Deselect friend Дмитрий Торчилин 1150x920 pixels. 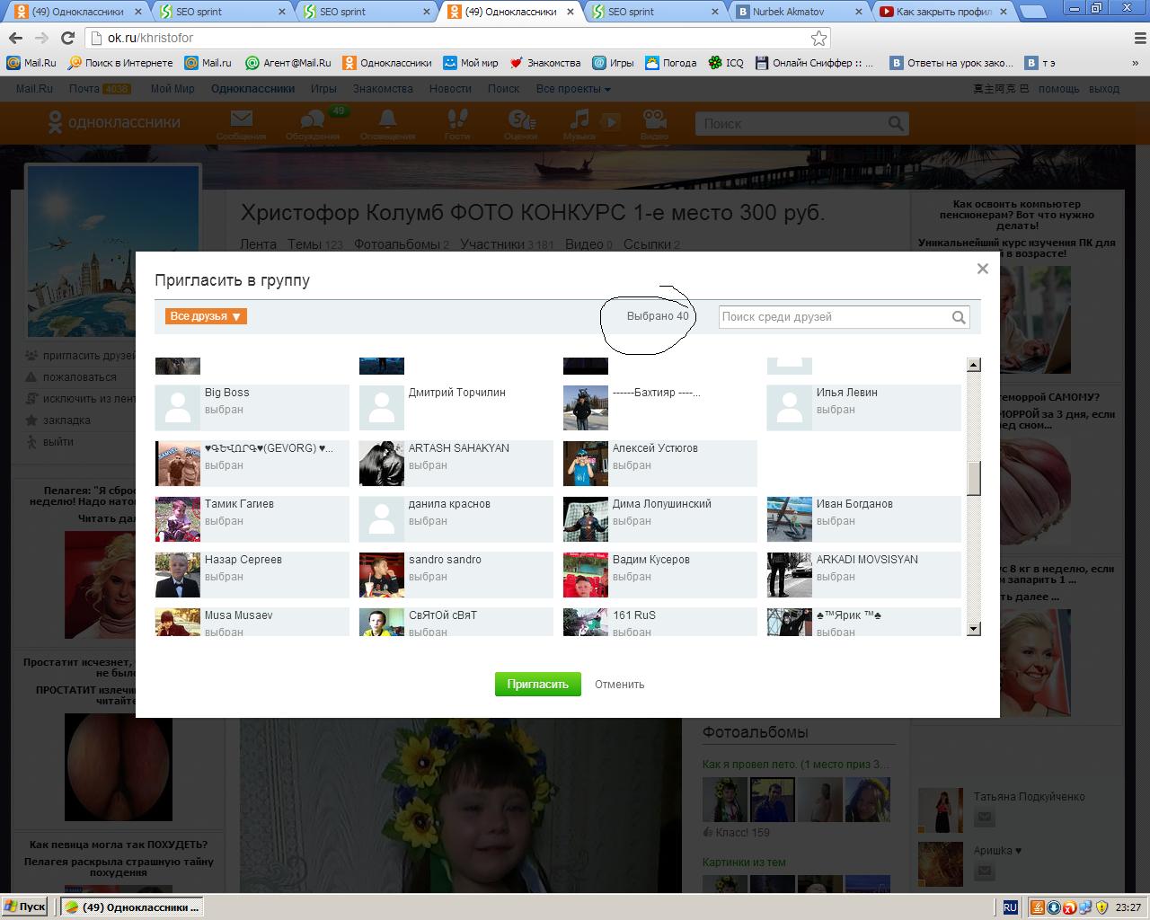[x=456, y=407]
